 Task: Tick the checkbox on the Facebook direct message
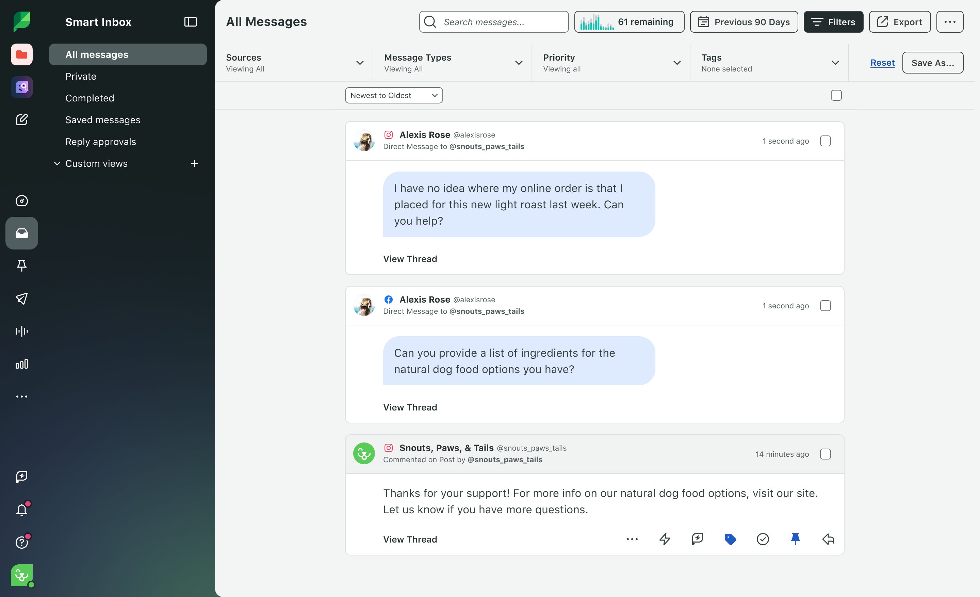826,306
